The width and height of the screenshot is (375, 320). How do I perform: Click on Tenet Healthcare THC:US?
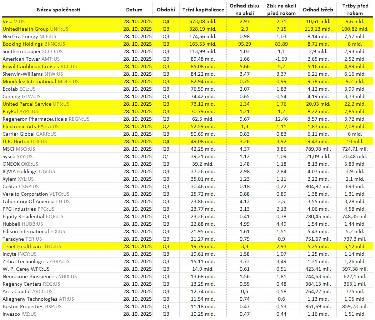pos(32,246)
